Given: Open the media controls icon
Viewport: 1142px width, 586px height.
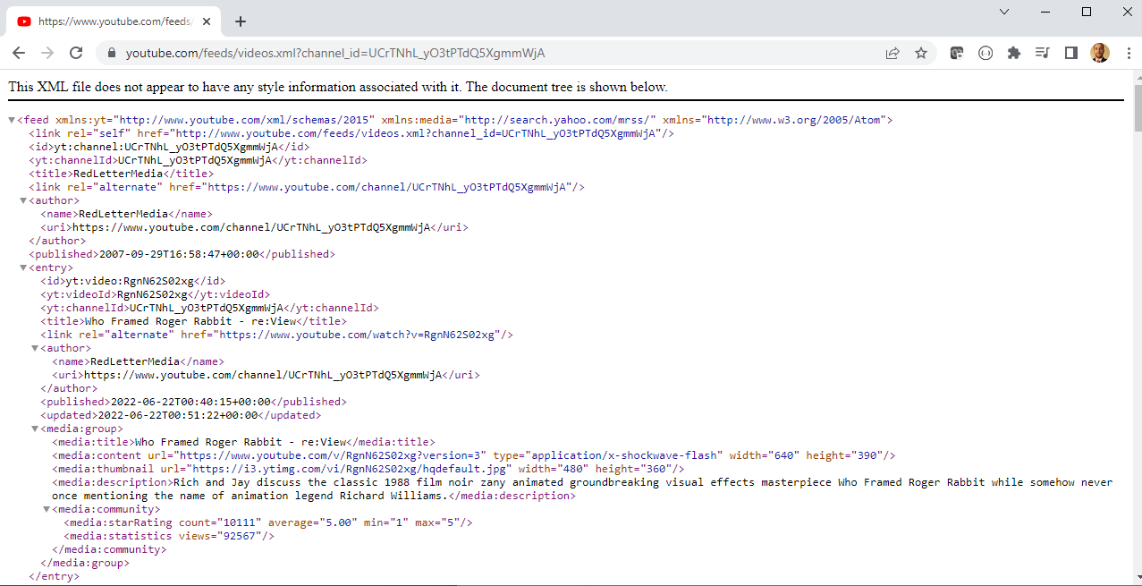Looking at the screenshot, I should point(1042,53).
